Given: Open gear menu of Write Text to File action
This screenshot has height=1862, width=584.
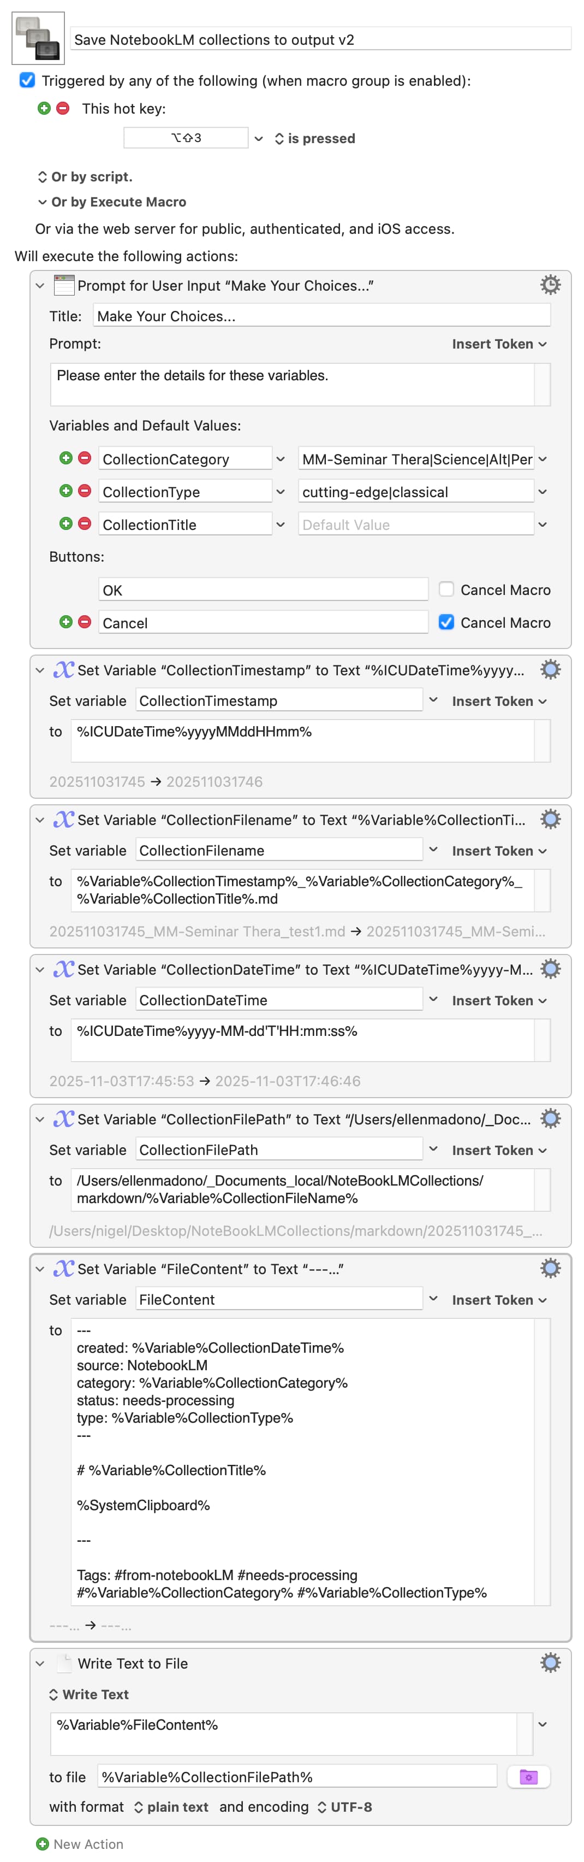Looking at the screenshot, I should point(550,1663).
